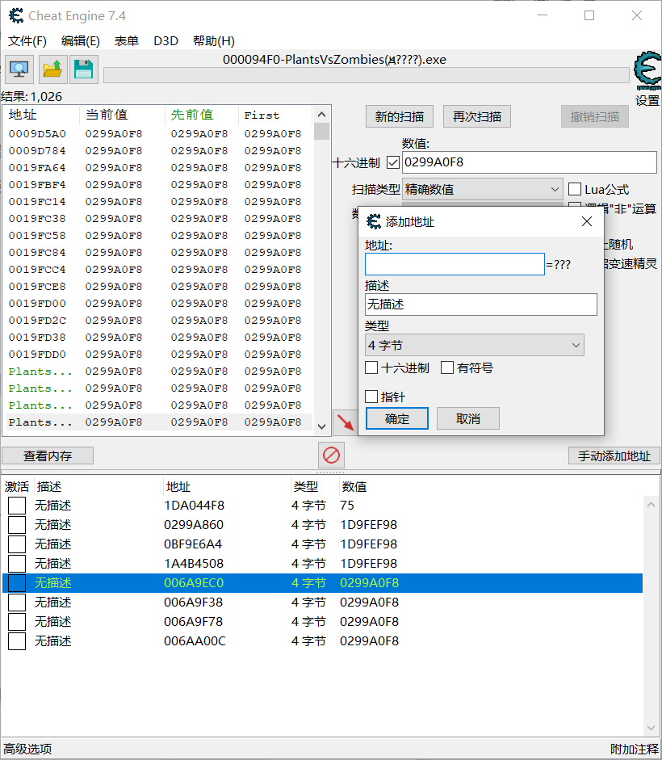Close the 添加地址 dialog
The image size is (662, 760).
tap(587, 221)
